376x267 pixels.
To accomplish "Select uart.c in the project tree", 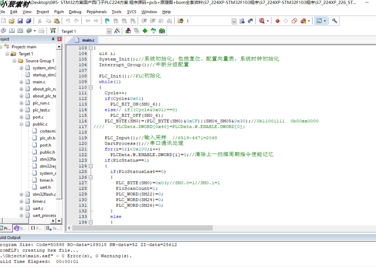I will tap(38, 209).
